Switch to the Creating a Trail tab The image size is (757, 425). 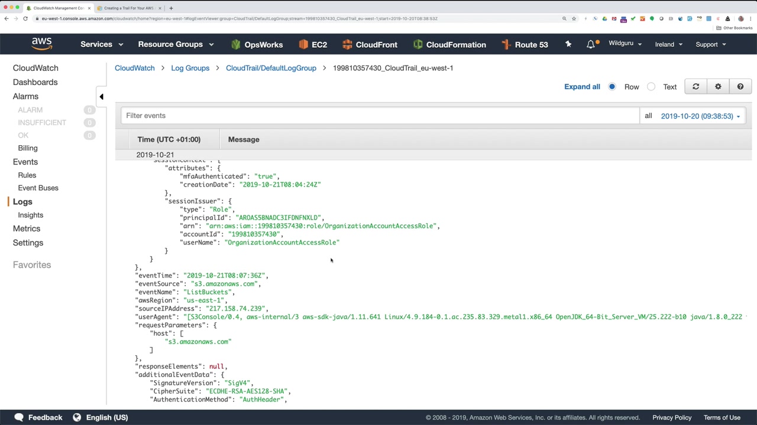click(x=129, y=8)
